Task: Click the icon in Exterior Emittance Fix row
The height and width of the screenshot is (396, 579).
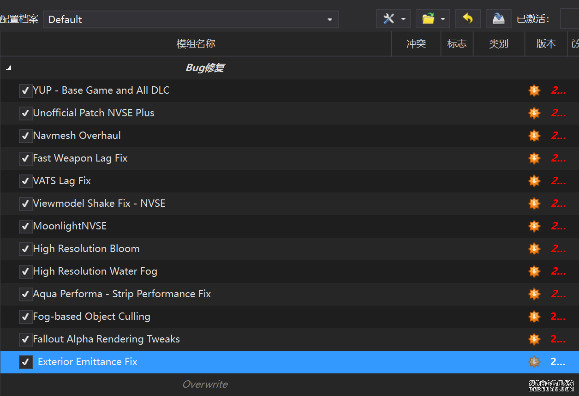Action: [x=534, y=362]
